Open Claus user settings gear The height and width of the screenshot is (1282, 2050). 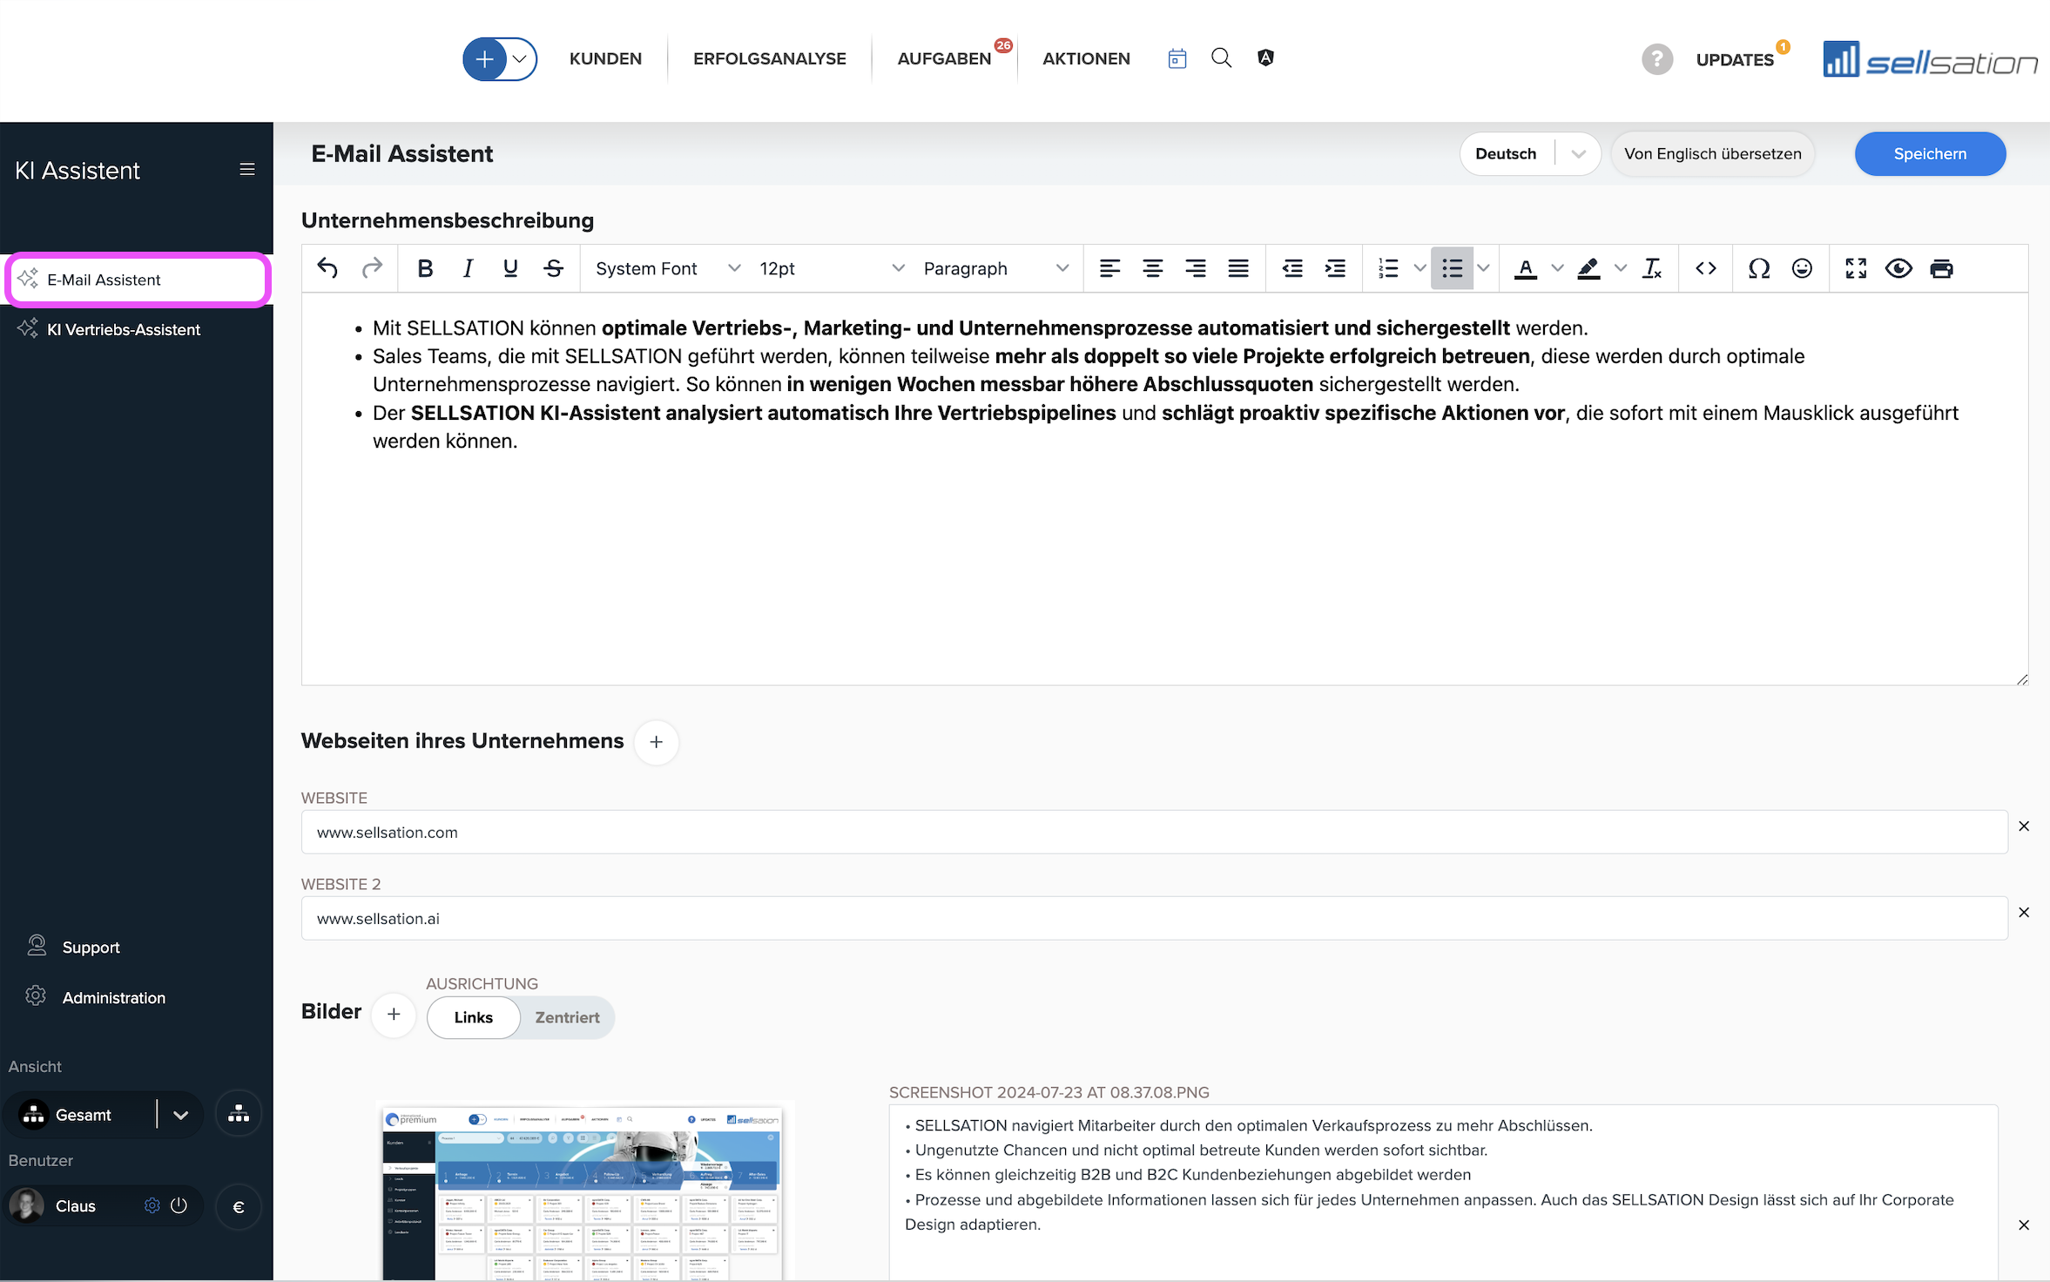[x=152, y=1206]
